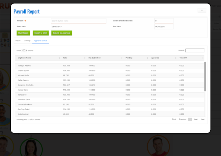Focus the Search by last name field
The image size is (221, 156).
click(x=78, y=21)
